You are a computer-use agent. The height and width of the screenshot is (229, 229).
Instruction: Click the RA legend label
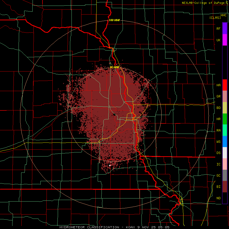(x=218, y=131)
